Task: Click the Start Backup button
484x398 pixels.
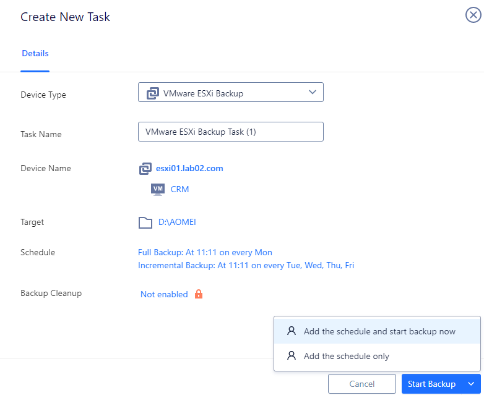Action: click(431, 384)
